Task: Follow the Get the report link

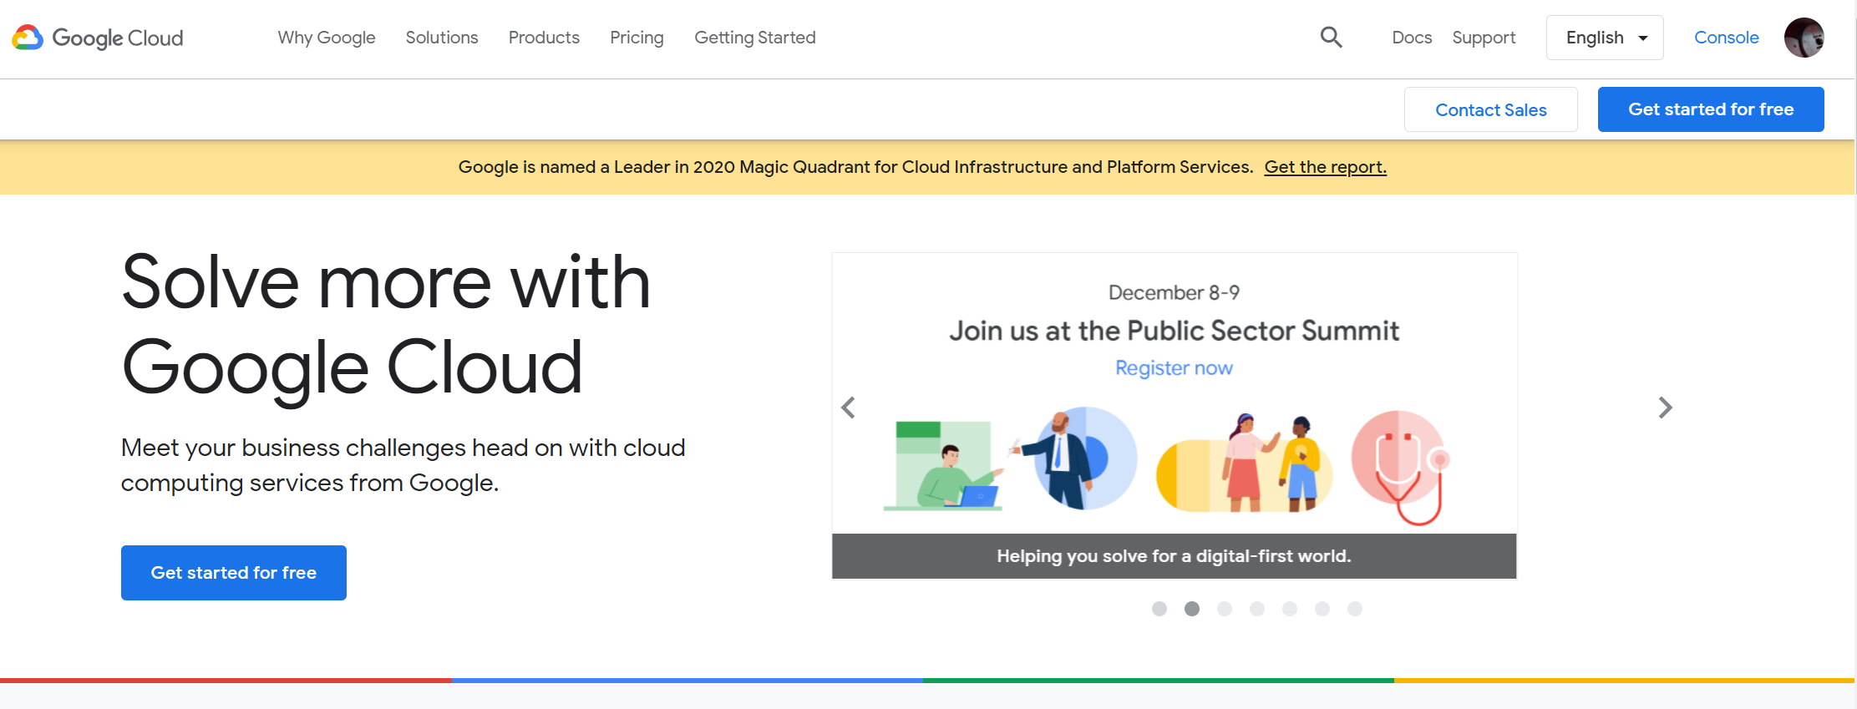Action: [x=1326, y=167]
